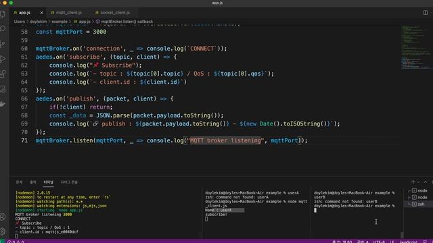This screenshot has width=433, height=243.
Task: Click the remote window indicator in status bar
Action: (x=2, y=242)
